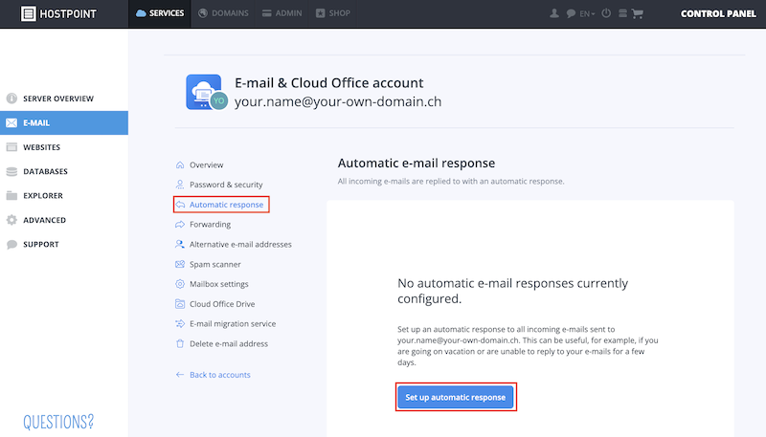Click the Mailbox settings gear icon

(180, 284)
